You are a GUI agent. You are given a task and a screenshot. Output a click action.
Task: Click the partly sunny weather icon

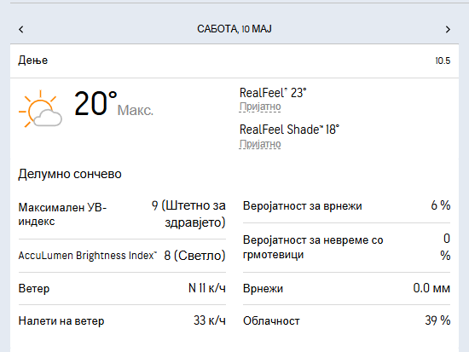pos(40,108)
